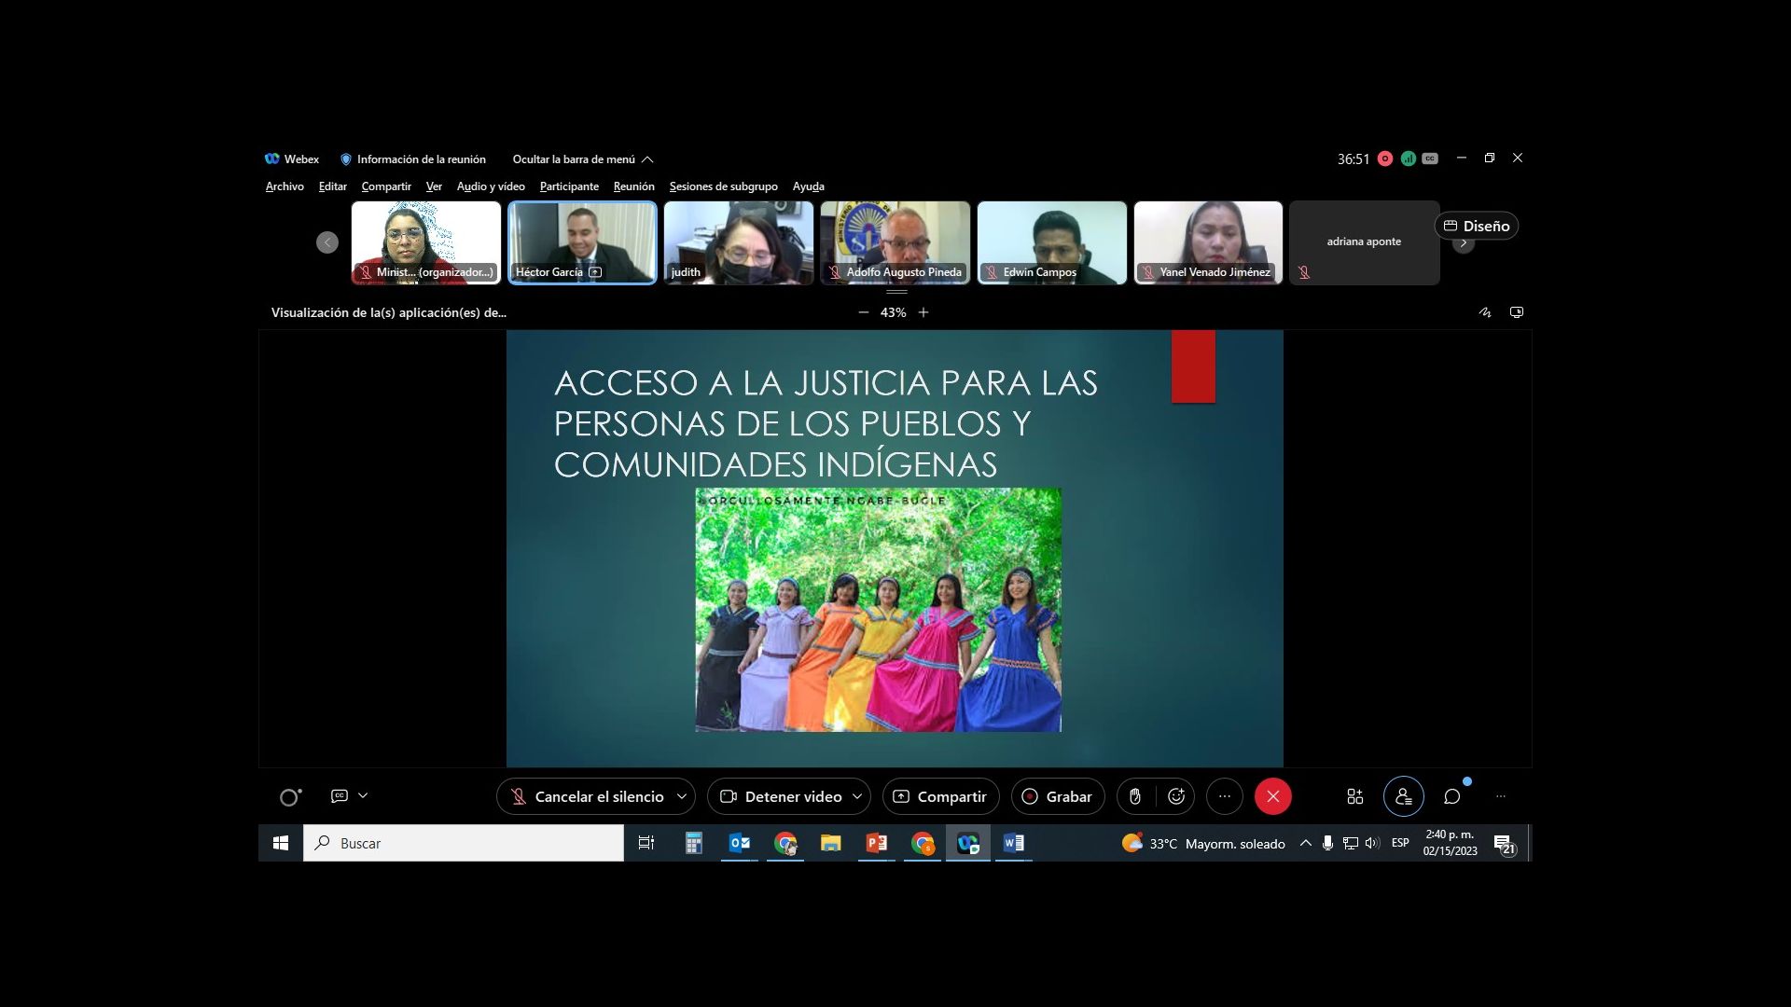Expand video options arrow beside Detener video

(857, 796)
